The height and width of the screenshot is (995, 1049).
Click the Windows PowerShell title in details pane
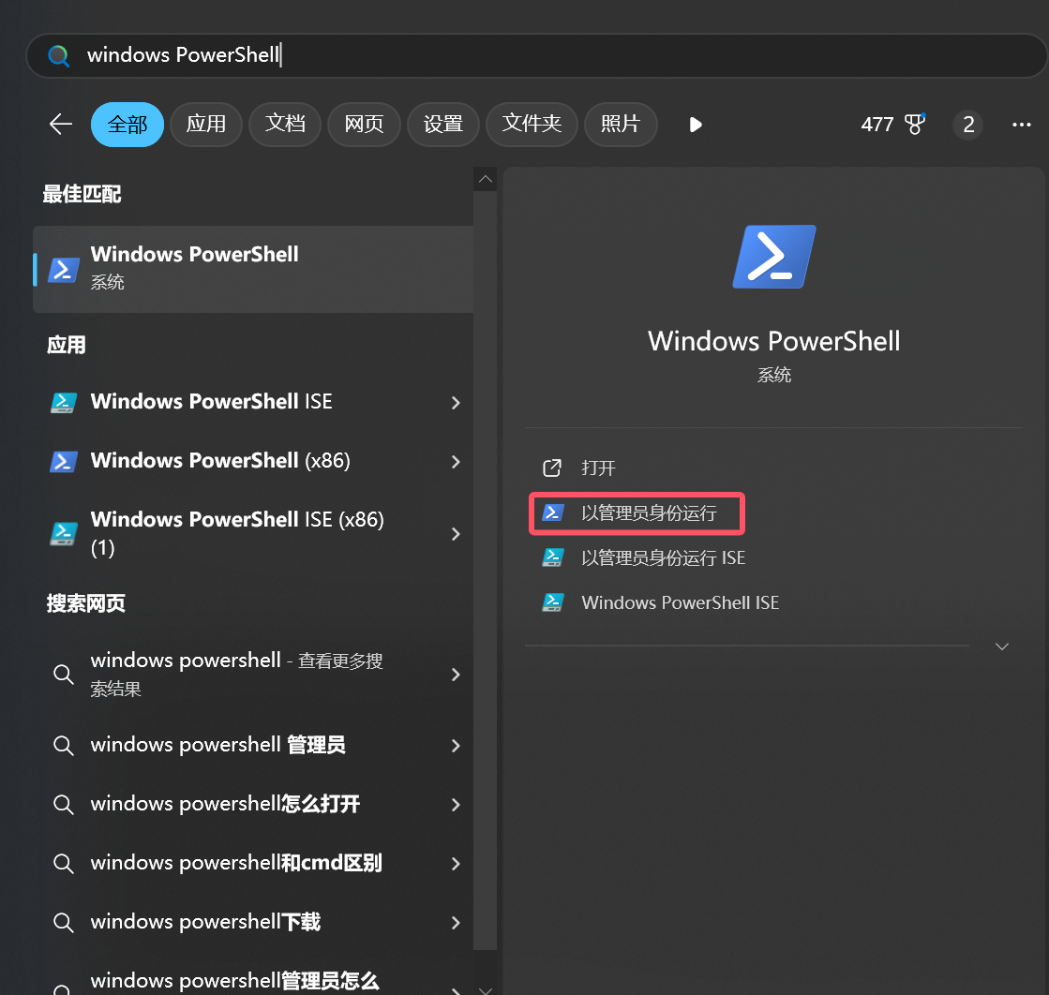[x=774, y=341]
